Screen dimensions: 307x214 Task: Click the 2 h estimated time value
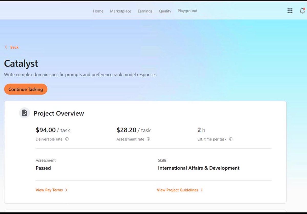point(201,130)
